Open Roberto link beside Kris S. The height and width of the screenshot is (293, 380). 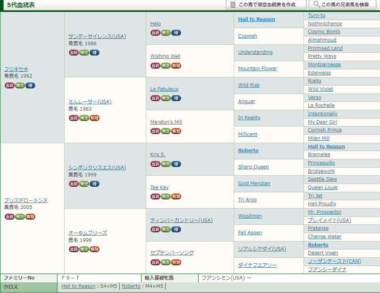tap(248, 151)
